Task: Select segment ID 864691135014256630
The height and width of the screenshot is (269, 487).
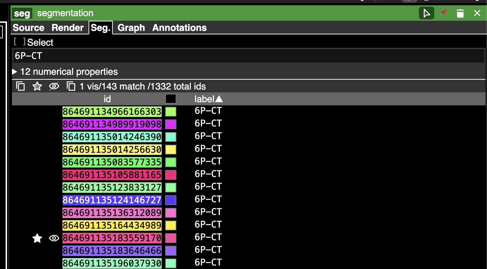Action: (x=112, y=150)
